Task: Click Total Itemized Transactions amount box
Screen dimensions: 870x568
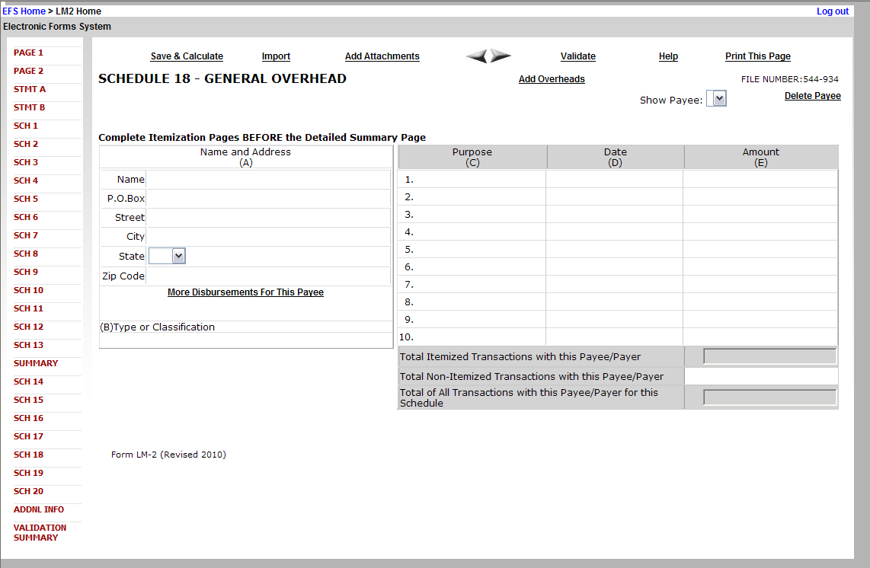Action: [x=769, y=356]
